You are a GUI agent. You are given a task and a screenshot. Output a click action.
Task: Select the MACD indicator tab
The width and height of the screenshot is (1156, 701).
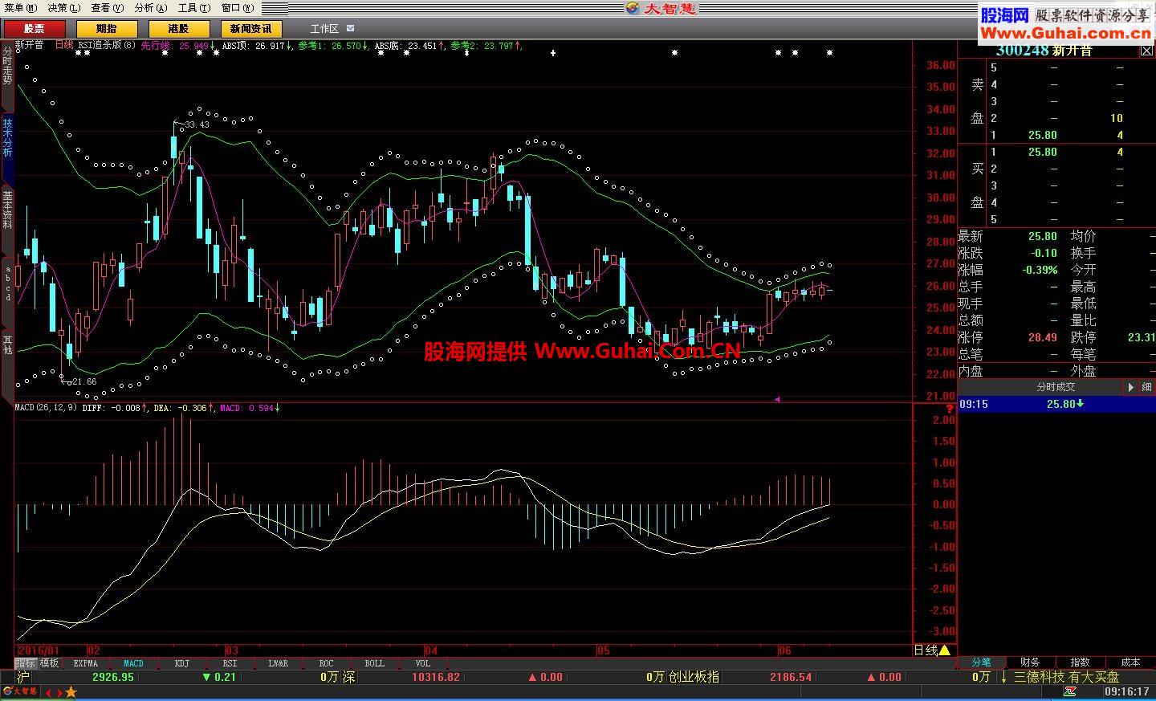pos(133,663)
